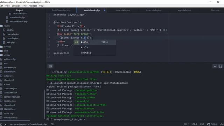The height and width of the screenshot is (126, 224).
Task: Open package.json file
Action: pos(10,101)
